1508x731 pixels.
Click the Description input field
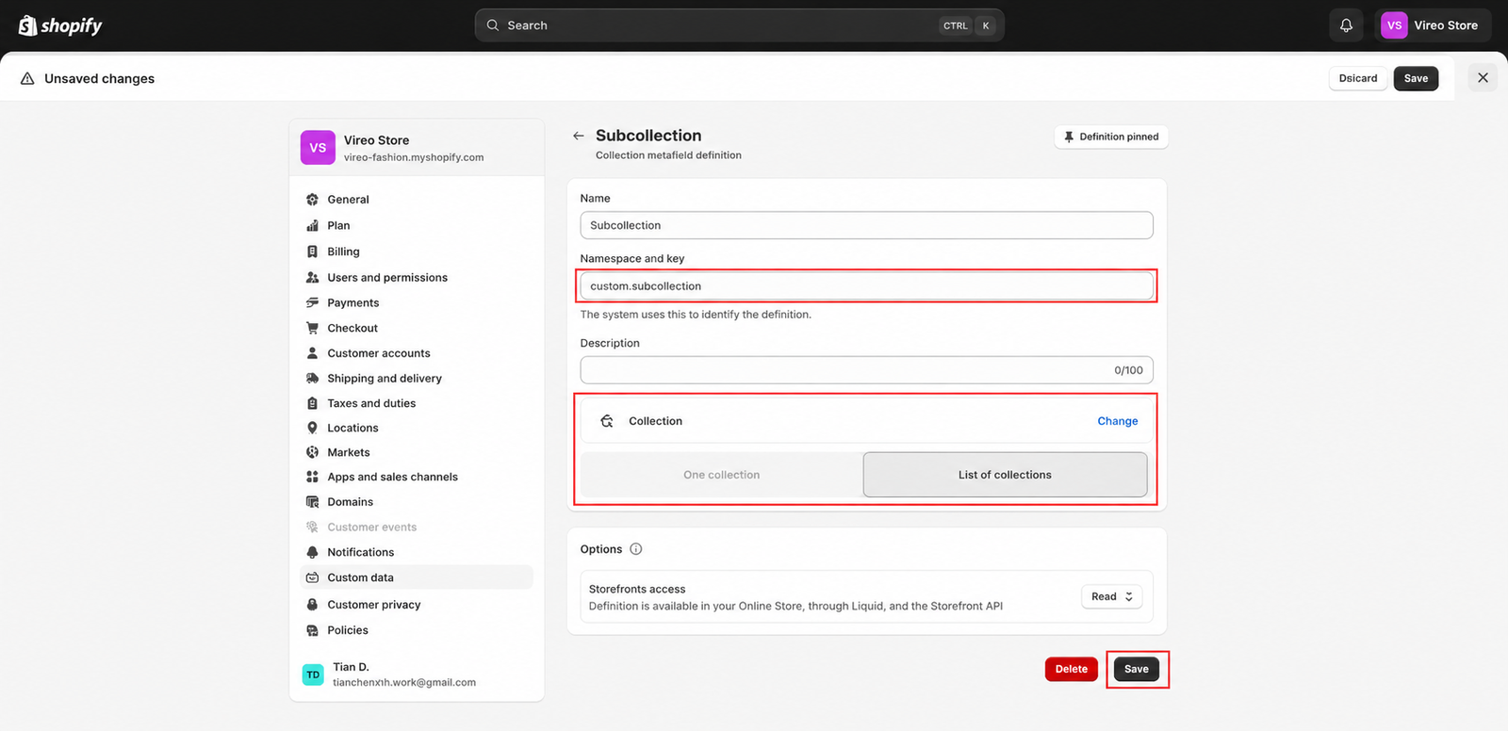[x=866, y=370]
